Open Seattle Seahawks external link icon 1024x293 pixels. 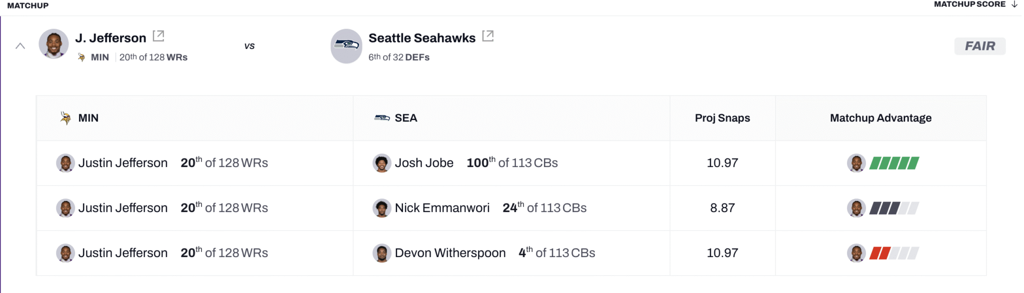click(488, 36)
